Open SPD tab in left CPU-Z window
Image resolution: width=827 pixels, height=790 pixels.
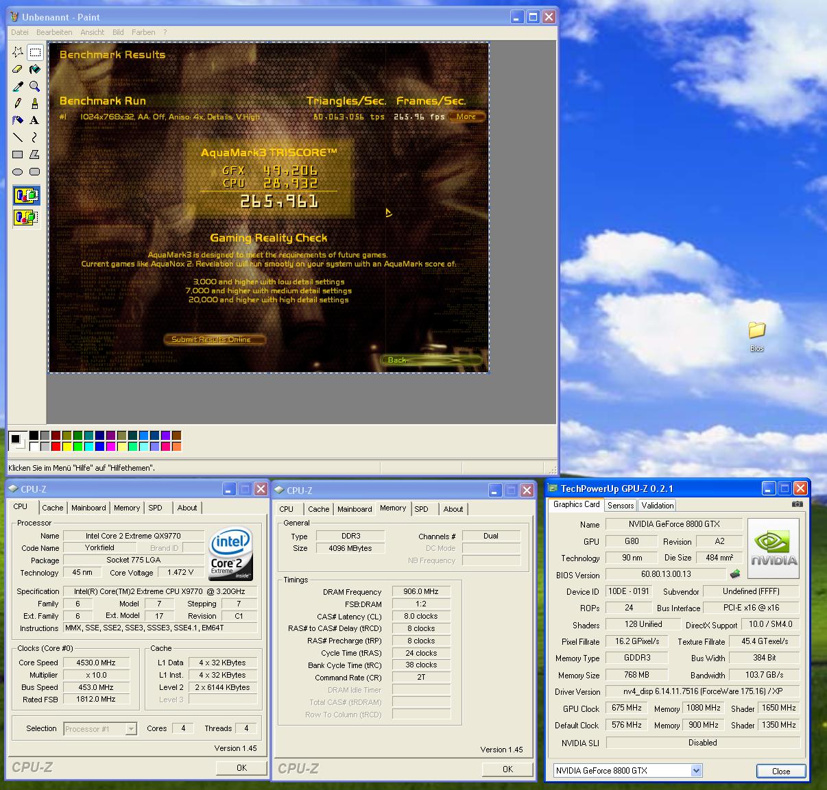tap(156, 508)
